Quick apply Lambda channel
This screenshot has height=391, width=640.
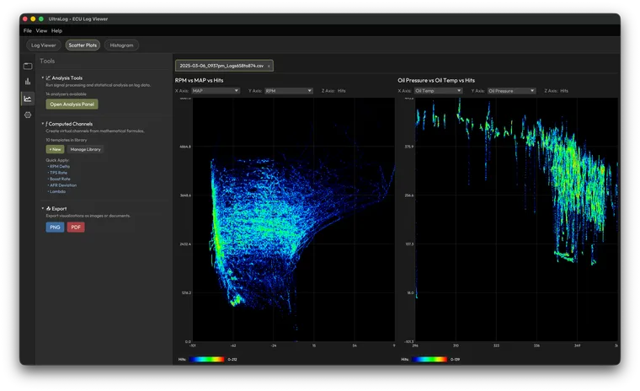tap(56, 191)
